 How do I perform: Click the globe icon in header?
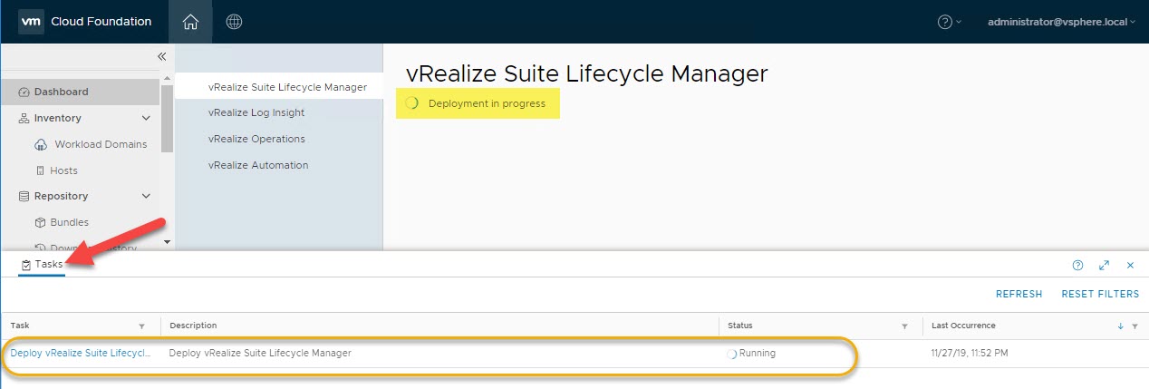[234, 21]
